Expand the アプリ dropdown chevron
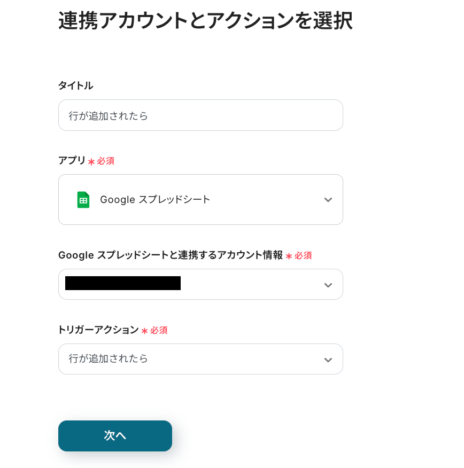Image resolution: width=464 pixels, height=468 pixels. 328,200
